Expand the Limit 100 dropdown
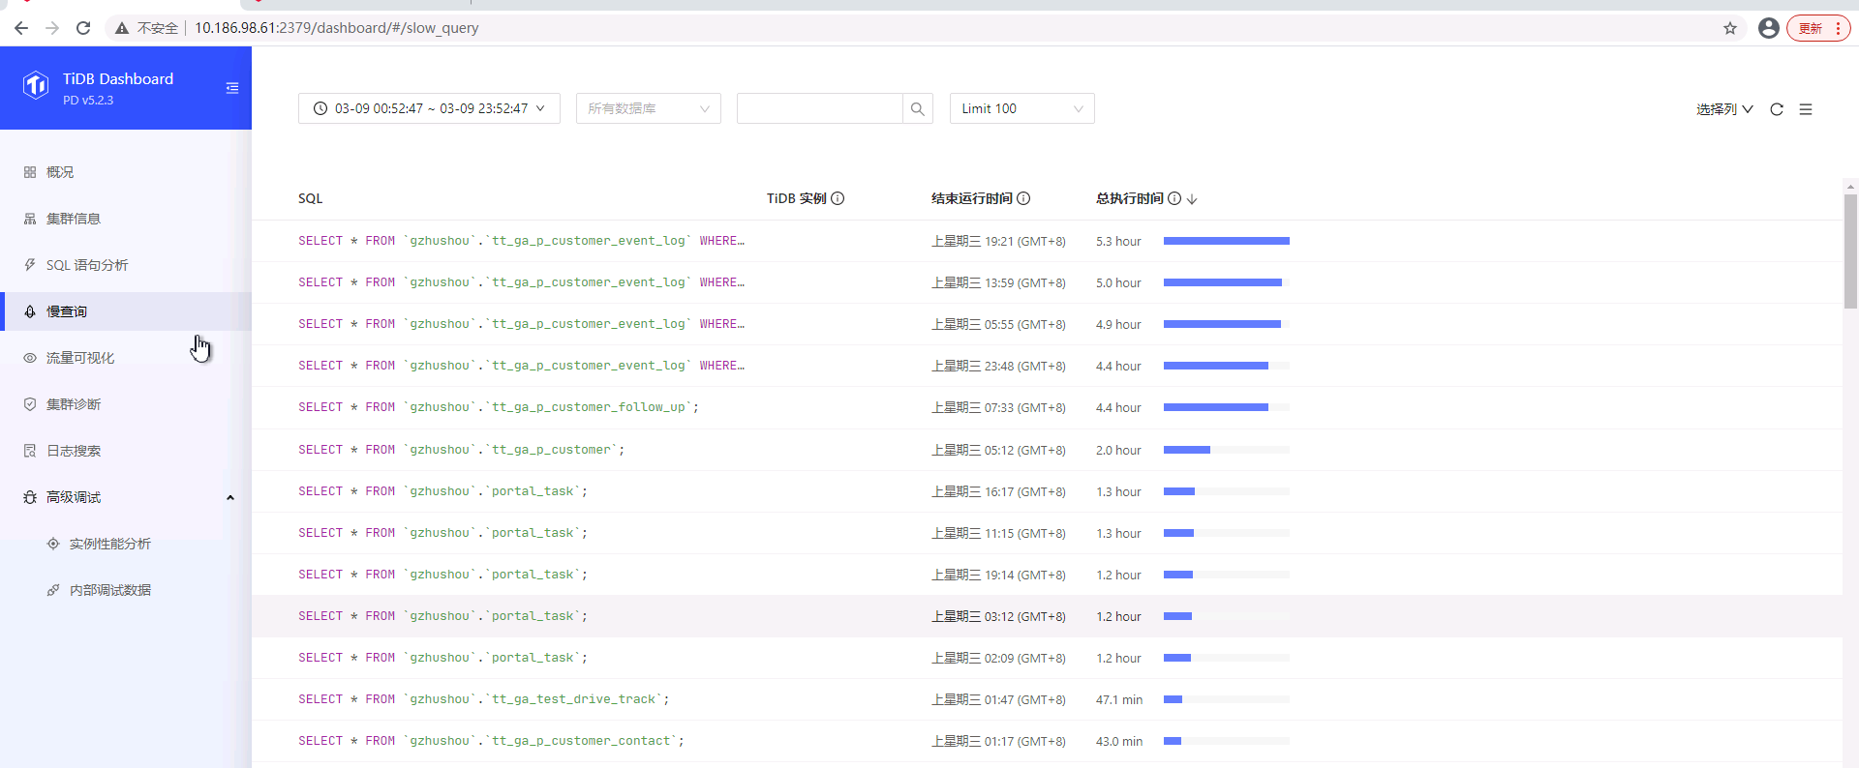 coord(1021,108)
